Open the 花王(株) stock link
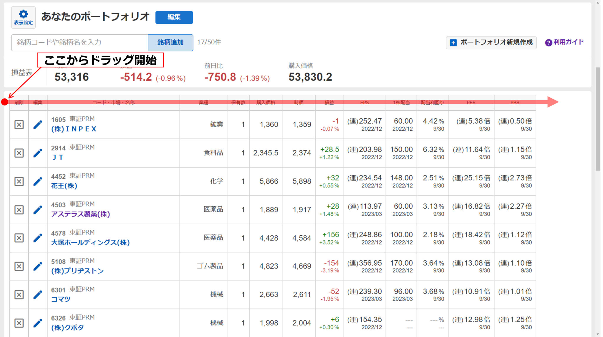This screenshot has height=337, width=603. point(64,186)
